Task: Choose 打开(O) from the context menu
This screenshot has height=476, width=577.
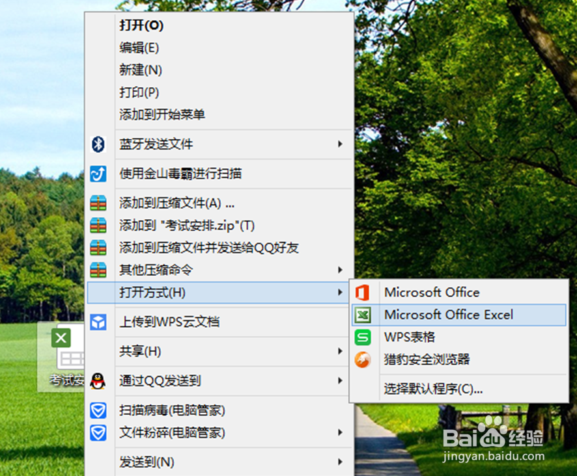Action: [x=219, y=25]
